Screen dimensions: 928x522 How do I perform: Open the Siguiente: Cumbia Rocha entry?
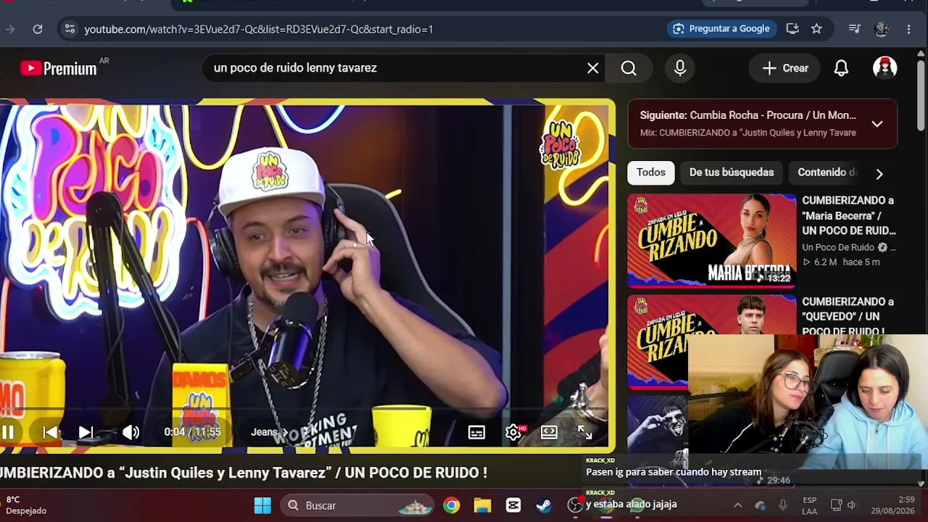point(747,115)
